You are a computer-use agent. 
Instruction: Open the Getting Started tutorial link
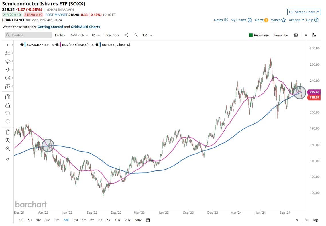(x=51, y=27)
